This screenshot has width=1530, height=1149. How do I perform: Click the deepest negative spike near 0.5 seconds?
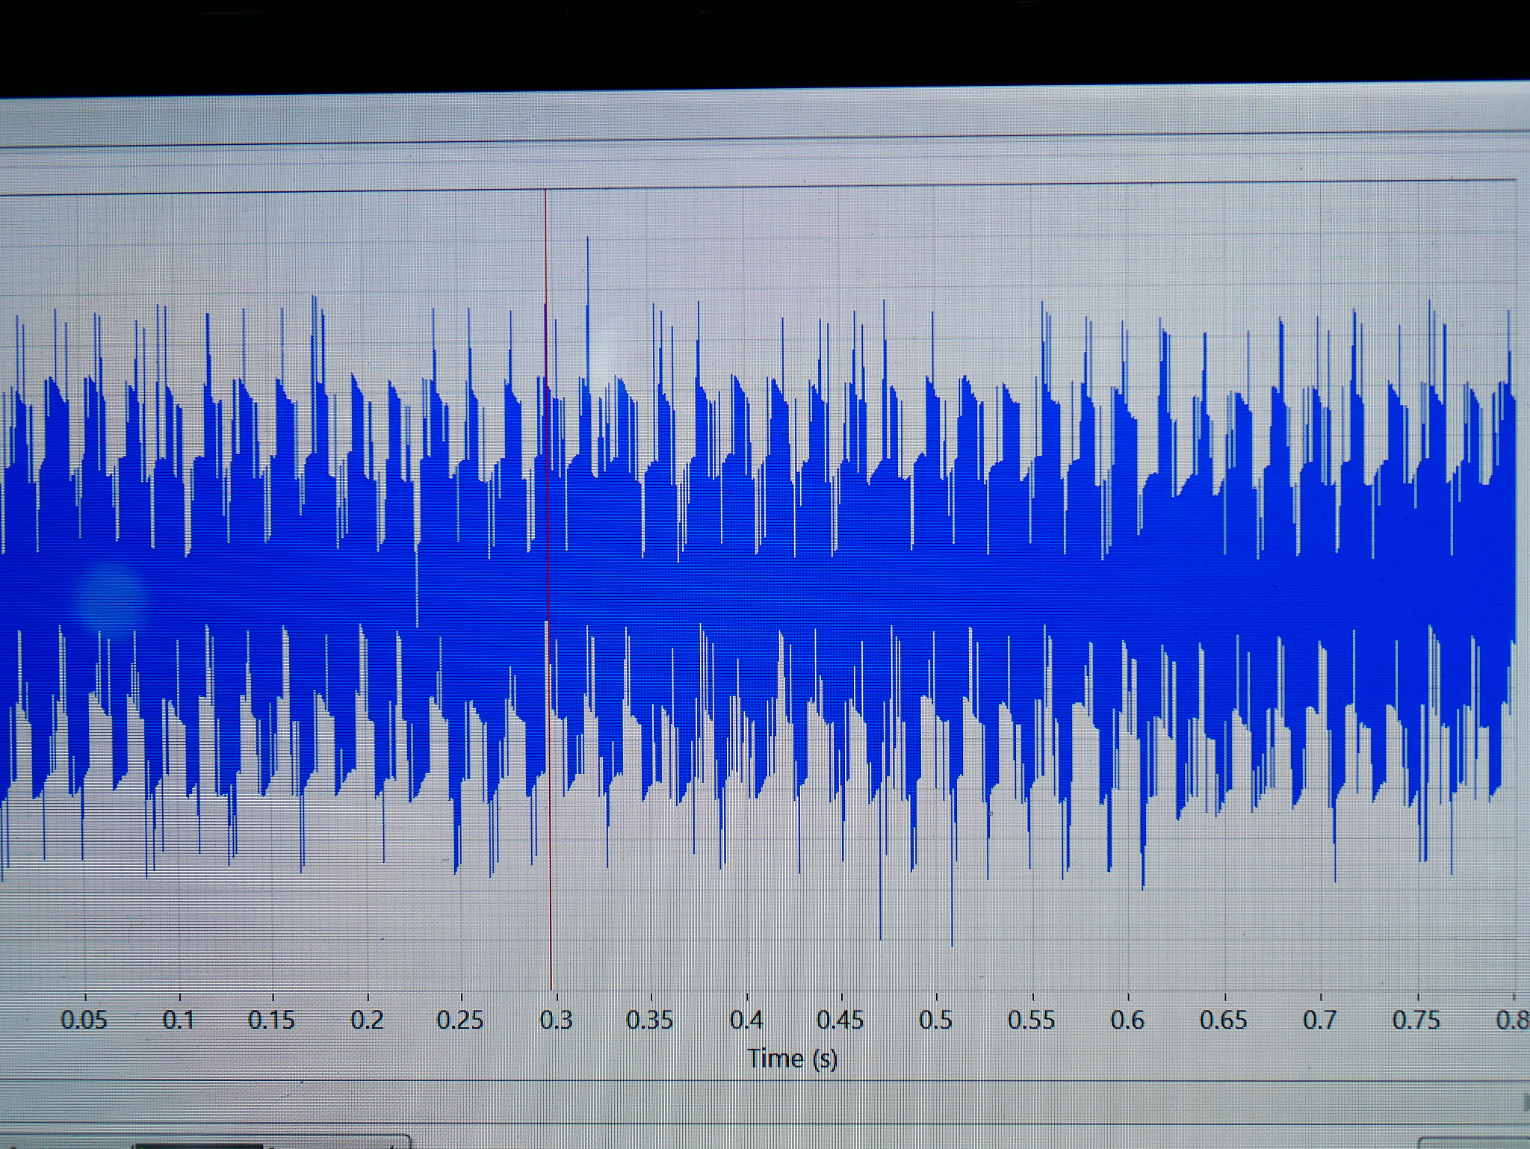(952, 943)
